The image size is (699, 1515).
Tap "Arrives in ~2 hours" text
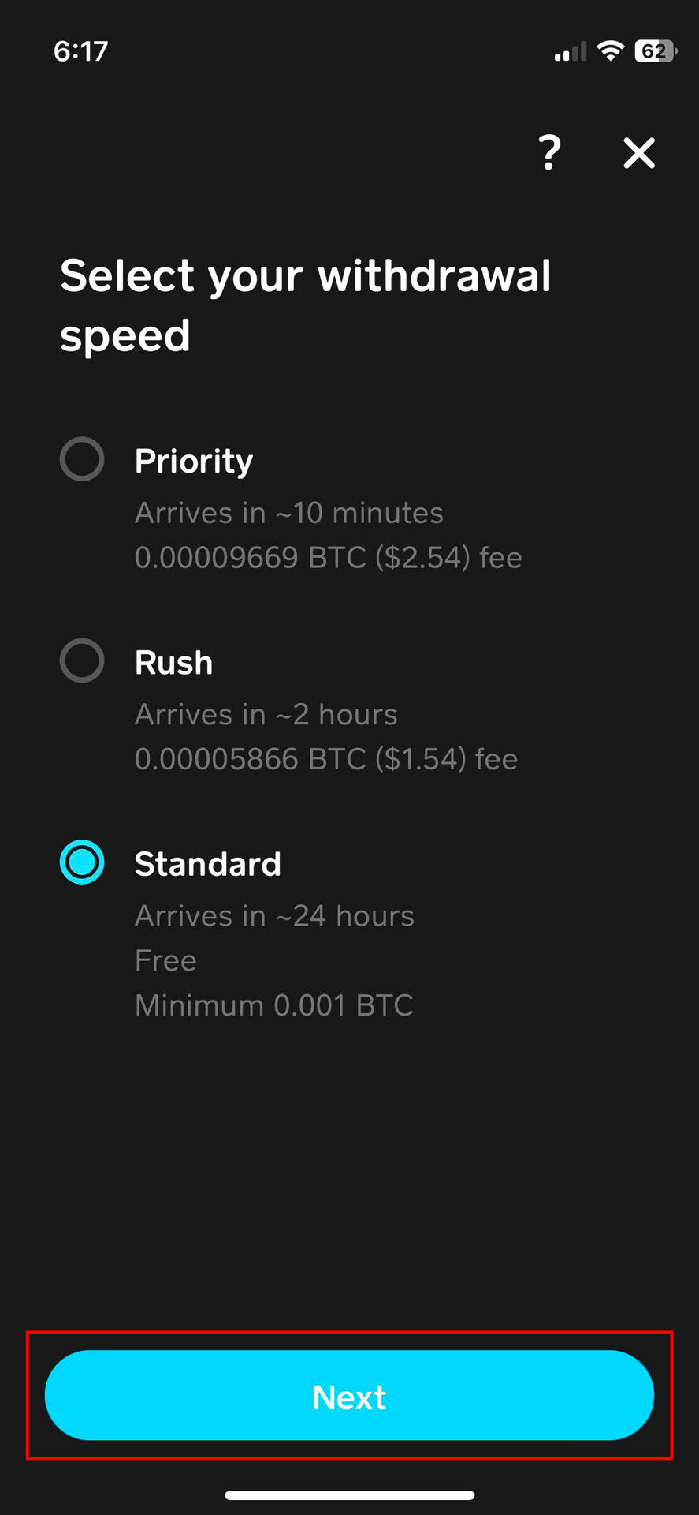(266, 715)
